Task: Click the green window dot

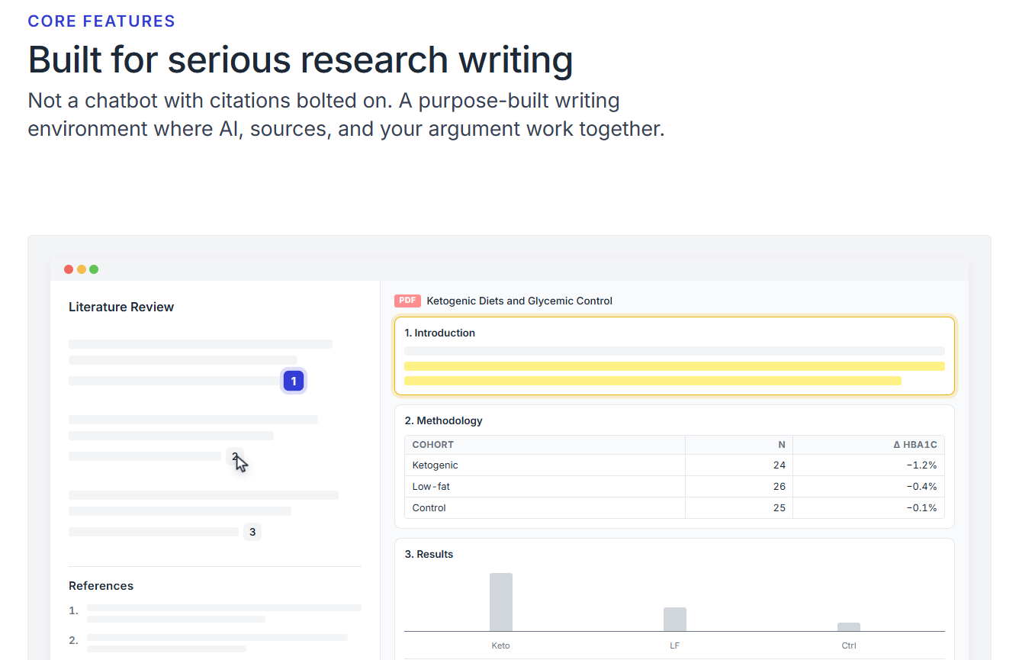Action: tap(94, 269)
